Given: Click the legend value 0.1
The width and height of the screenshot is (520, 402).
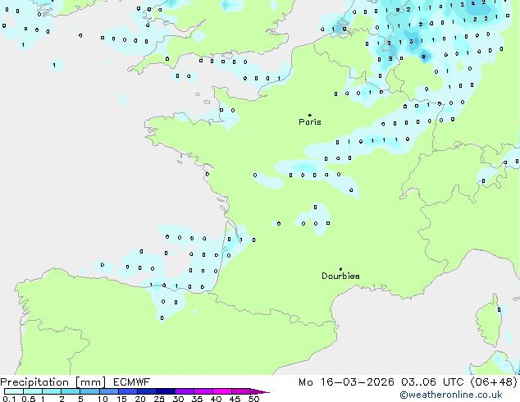Looking at the screenshot, I should [x=9, y=399].
